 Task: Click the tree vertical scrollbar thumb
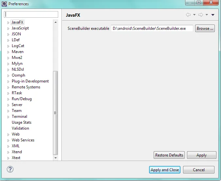pos(55,113)
